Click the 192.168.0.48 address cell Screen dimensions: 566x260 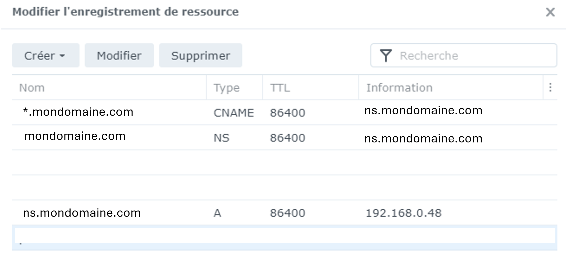(x=403, y=213)
